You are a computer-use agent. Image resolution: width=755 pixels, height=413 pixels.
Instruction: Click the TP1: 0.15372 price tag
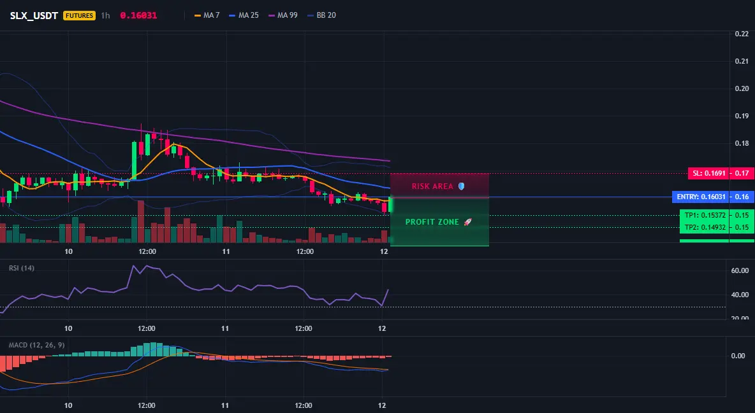click(x=705, y=215)
